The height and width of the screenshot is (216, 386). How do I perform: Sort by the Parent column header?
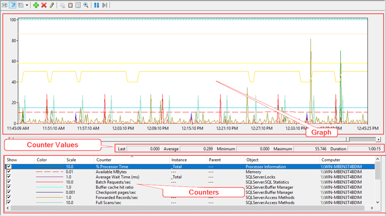(x=225, y=160)
